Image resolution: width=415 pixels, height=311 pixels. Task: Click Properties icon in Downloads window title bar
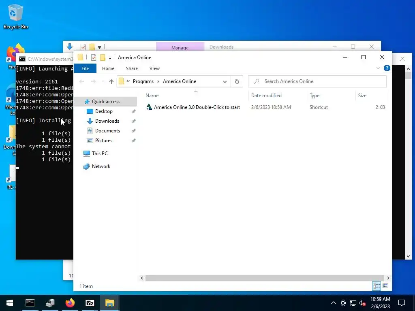tap(83, 47)
